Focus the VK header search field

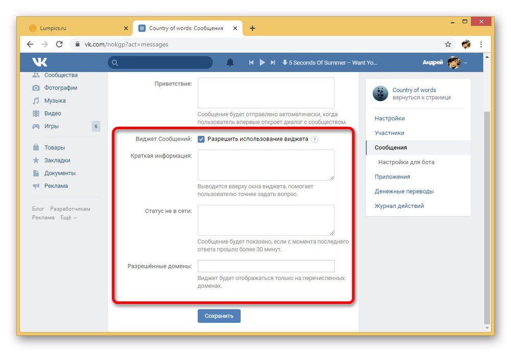(160, 62)
